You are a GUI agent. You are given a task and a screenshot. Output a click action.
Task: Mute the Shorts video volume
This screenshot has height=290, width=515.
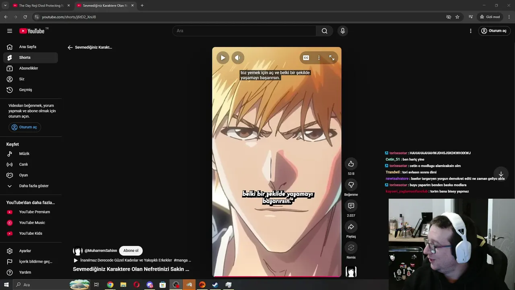(237, 58)
